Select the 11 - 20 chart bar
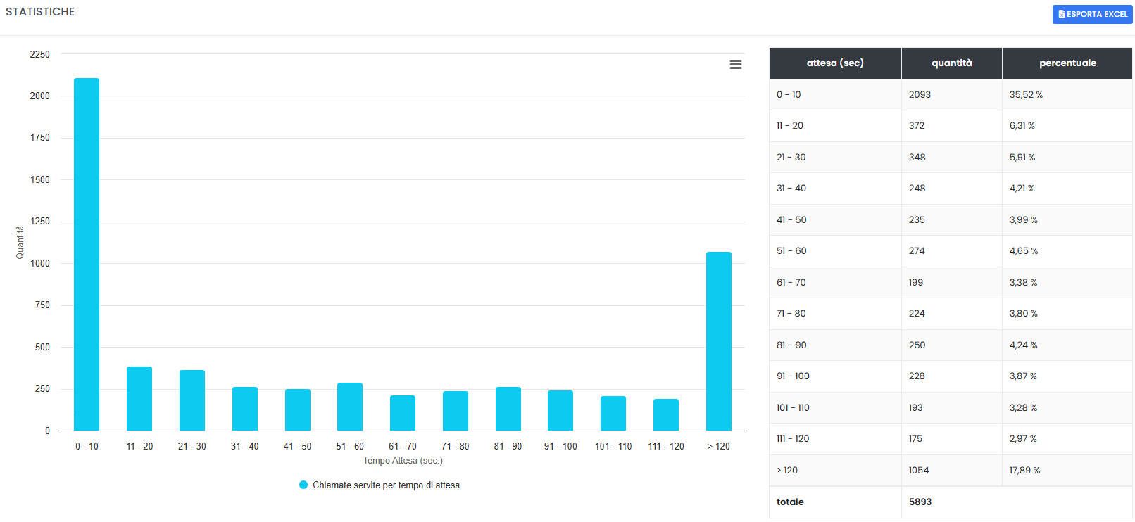Screen dimensions: 1135x522 tap(139, 398)
